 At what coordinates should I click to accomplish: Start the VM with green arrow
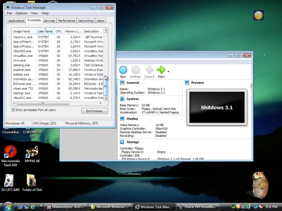[161, 70]
